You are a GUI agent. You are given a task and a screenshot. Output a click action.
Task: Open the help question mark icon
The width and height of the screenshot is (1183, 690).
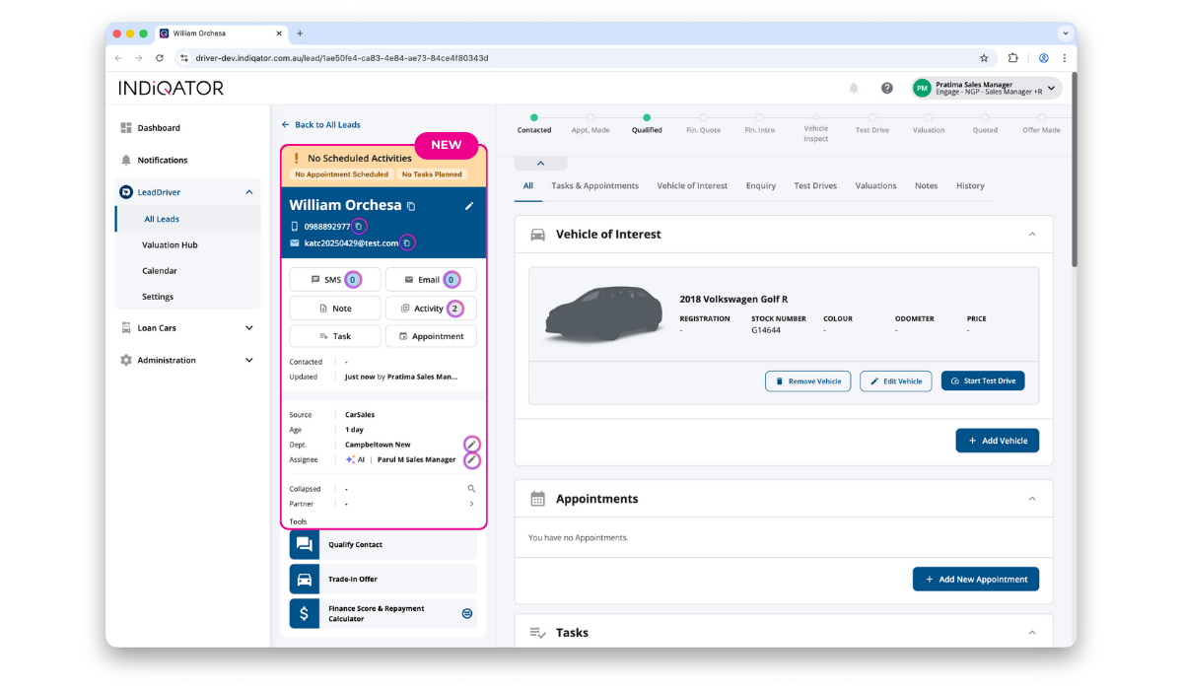pyautogui.click(x=886, y=88)
